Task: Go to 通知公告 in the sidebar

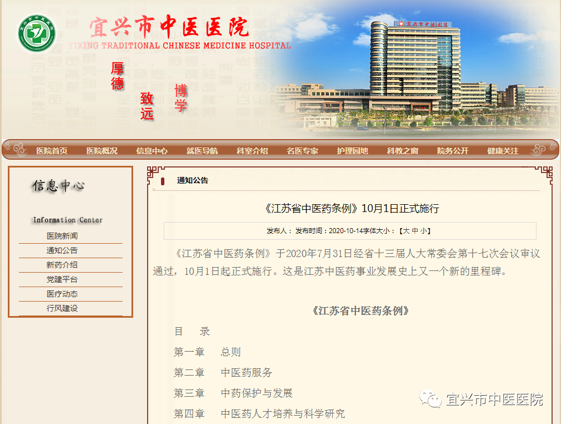Action: pos(62,250)
